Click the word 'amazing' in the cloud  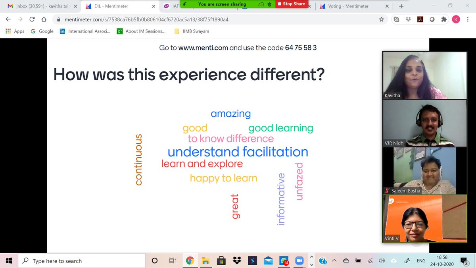tap(230, 114)
